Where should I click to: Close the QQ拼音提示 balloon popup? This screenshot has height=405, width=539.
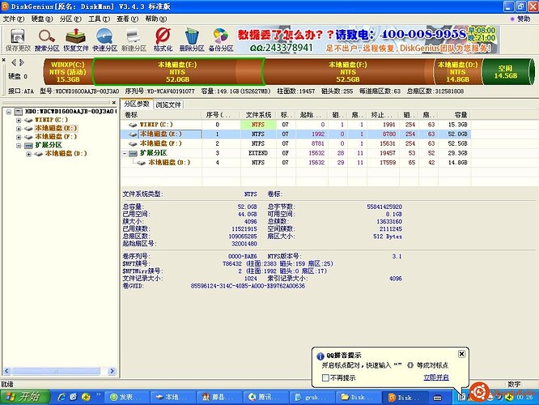tap(461, 355)
